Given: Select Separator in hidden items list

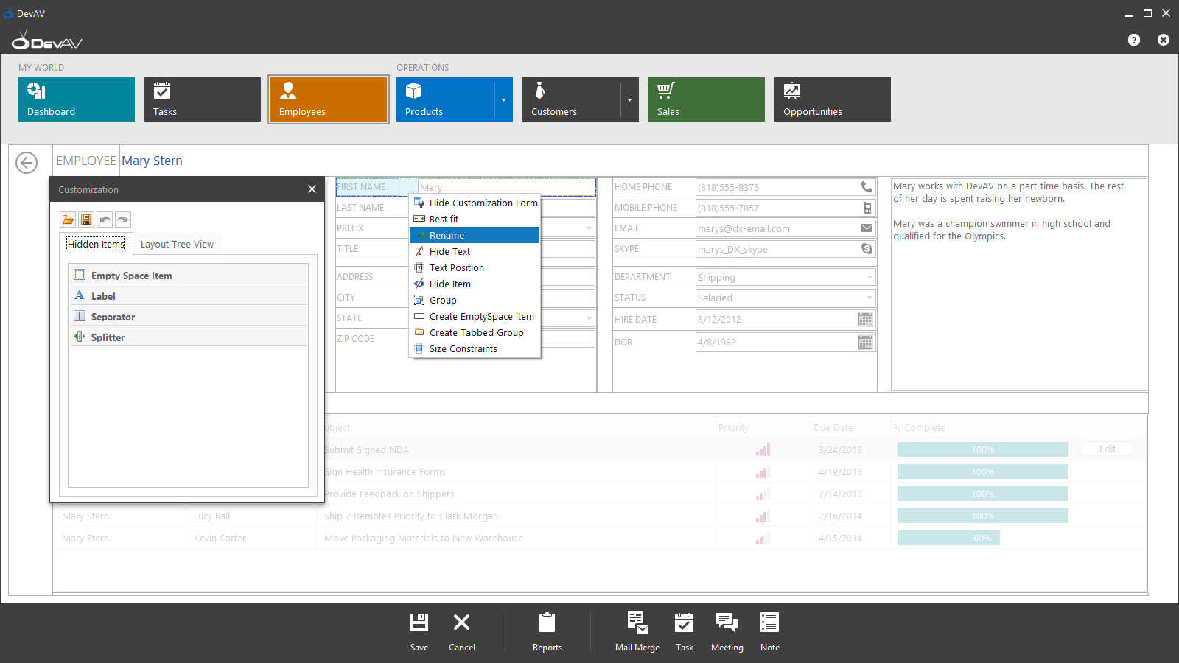Looking at the screenshot, I should (x=189, y=316).
